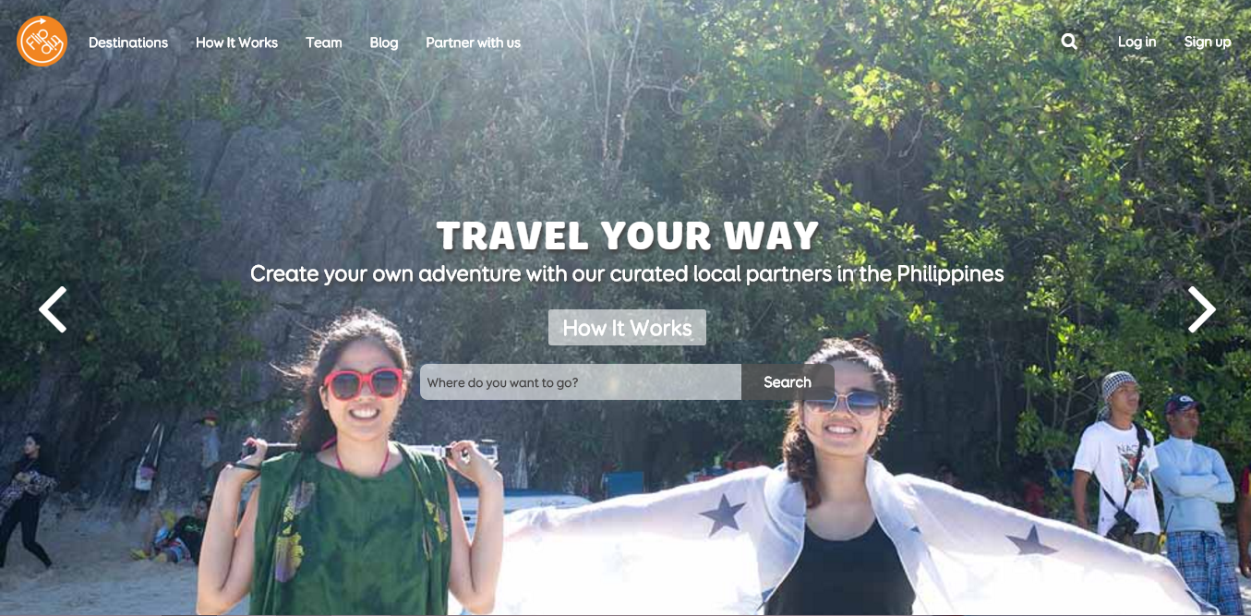This screenshot has width=1251, height=616.
Task: Click the TRAVEL YOUR WAY headline
Action: (x=628, y=236)
